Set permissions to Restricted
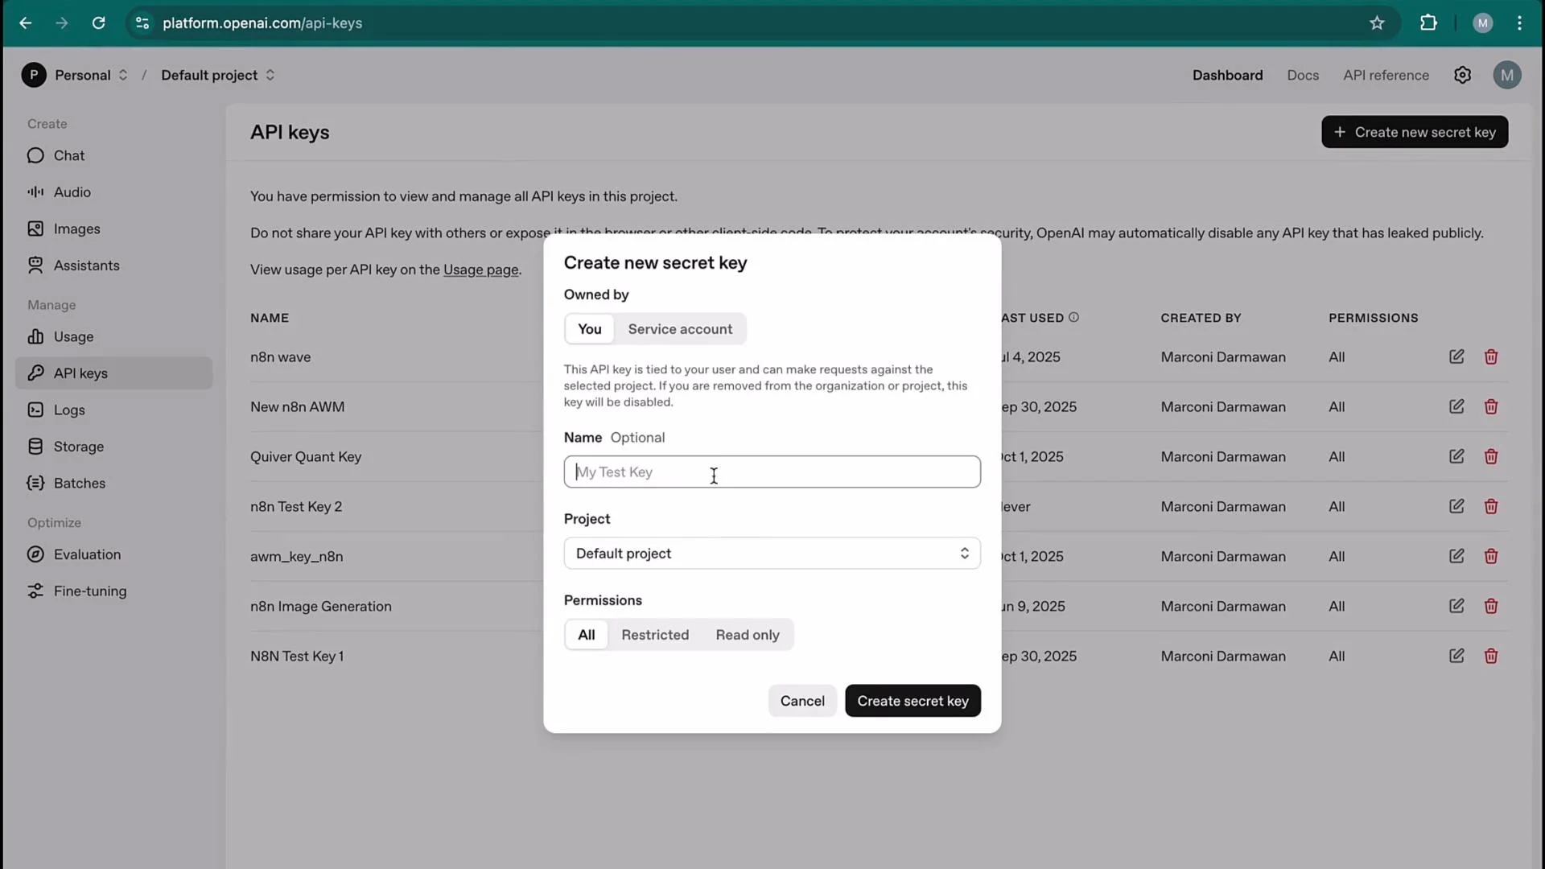Image resolution: width=1545 pixels, height=869 pixels. click(x=655, y=635)
